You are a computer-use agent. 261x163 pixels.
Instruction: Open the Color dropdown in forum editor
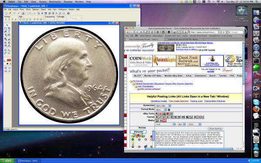point(194,124)
